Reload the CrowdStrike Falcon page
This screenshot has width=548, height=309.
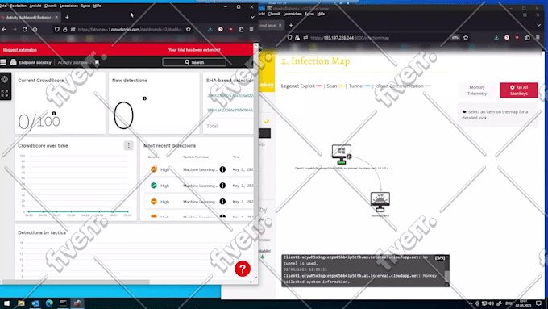coord(25,29)
